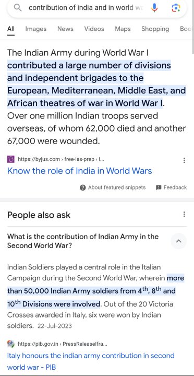194x376 pixels.
Task: Click the Feedback flag icon
Action: [x=159, y=187]
